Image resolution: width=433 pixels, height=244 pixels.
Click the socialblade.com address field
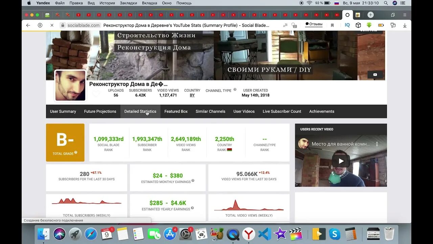click(x=84, y=25)
